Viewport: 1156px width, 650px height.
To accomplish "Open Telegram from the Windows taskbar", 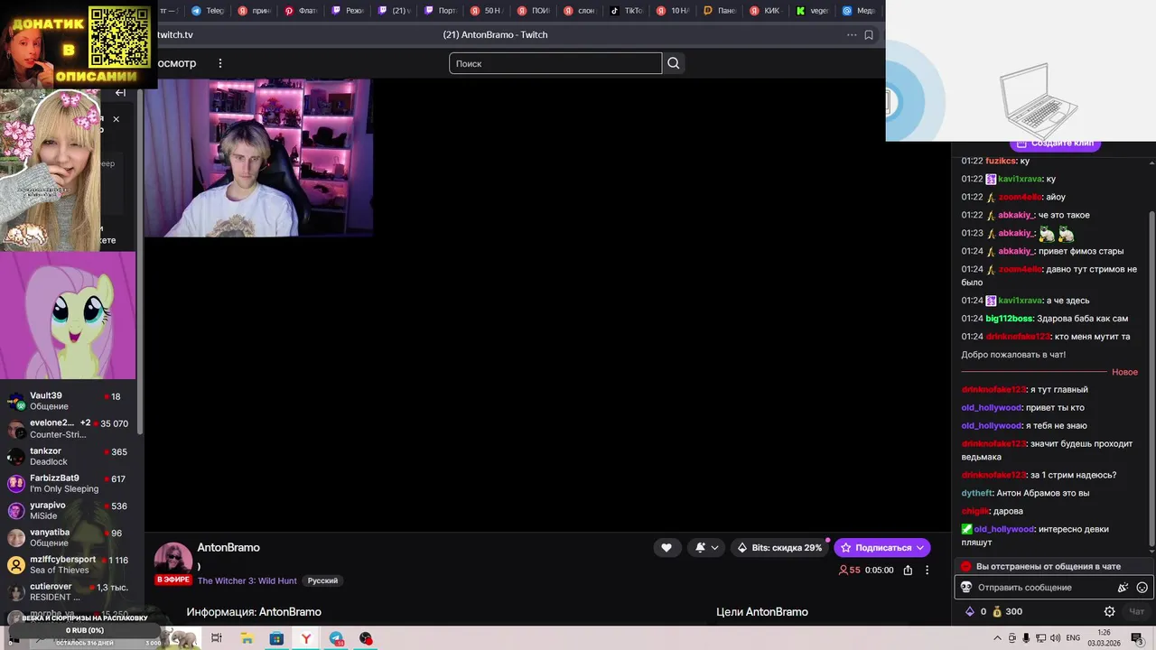I will [x=336, y=638].
